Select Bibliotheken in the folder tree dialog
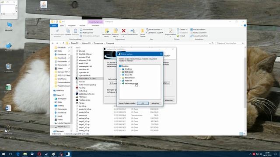This screenshot has width=280, height=157. (129, 78)
